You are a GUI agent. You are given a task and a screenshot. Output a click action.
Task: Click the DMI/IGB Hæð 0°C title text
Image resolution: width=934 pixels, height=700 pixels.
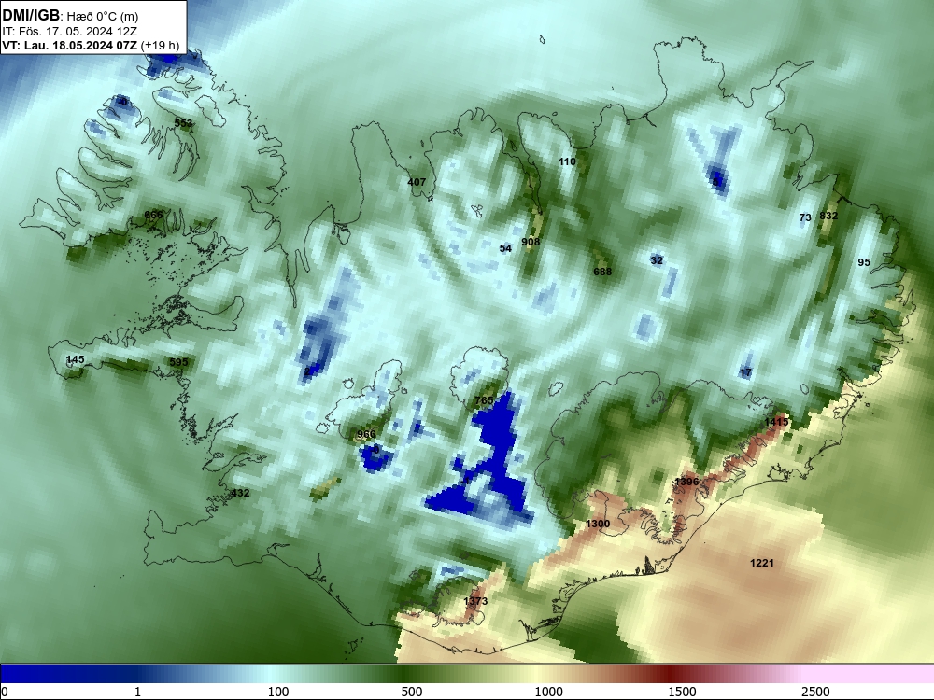tap(70, 16)
